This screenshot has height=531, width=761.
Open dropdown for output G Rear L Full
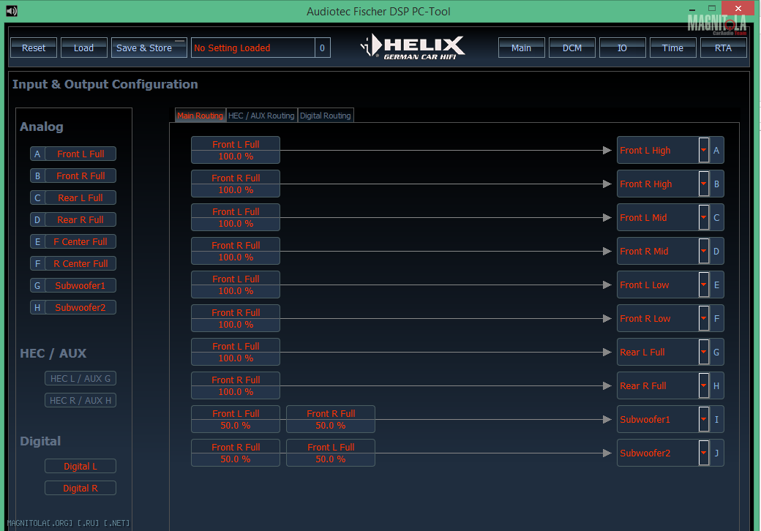coord(704,352)
